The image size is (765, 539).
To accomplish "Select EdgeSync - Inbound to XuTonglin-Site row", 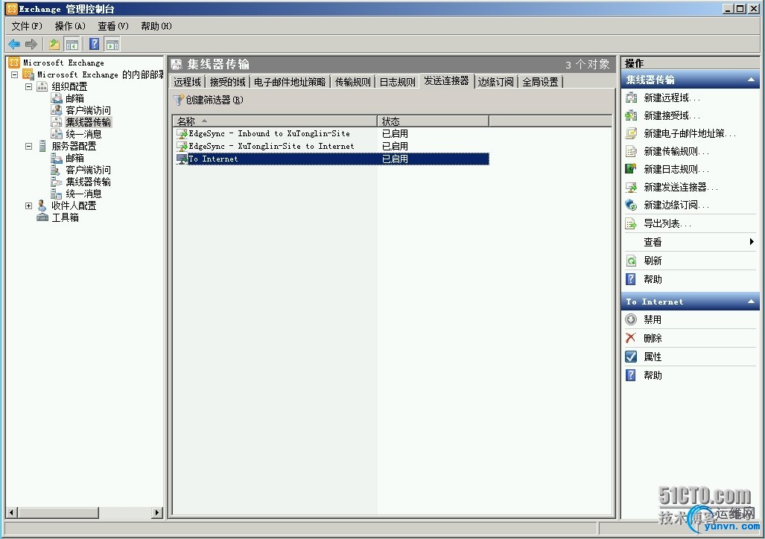I will click(x=331, y=134).
